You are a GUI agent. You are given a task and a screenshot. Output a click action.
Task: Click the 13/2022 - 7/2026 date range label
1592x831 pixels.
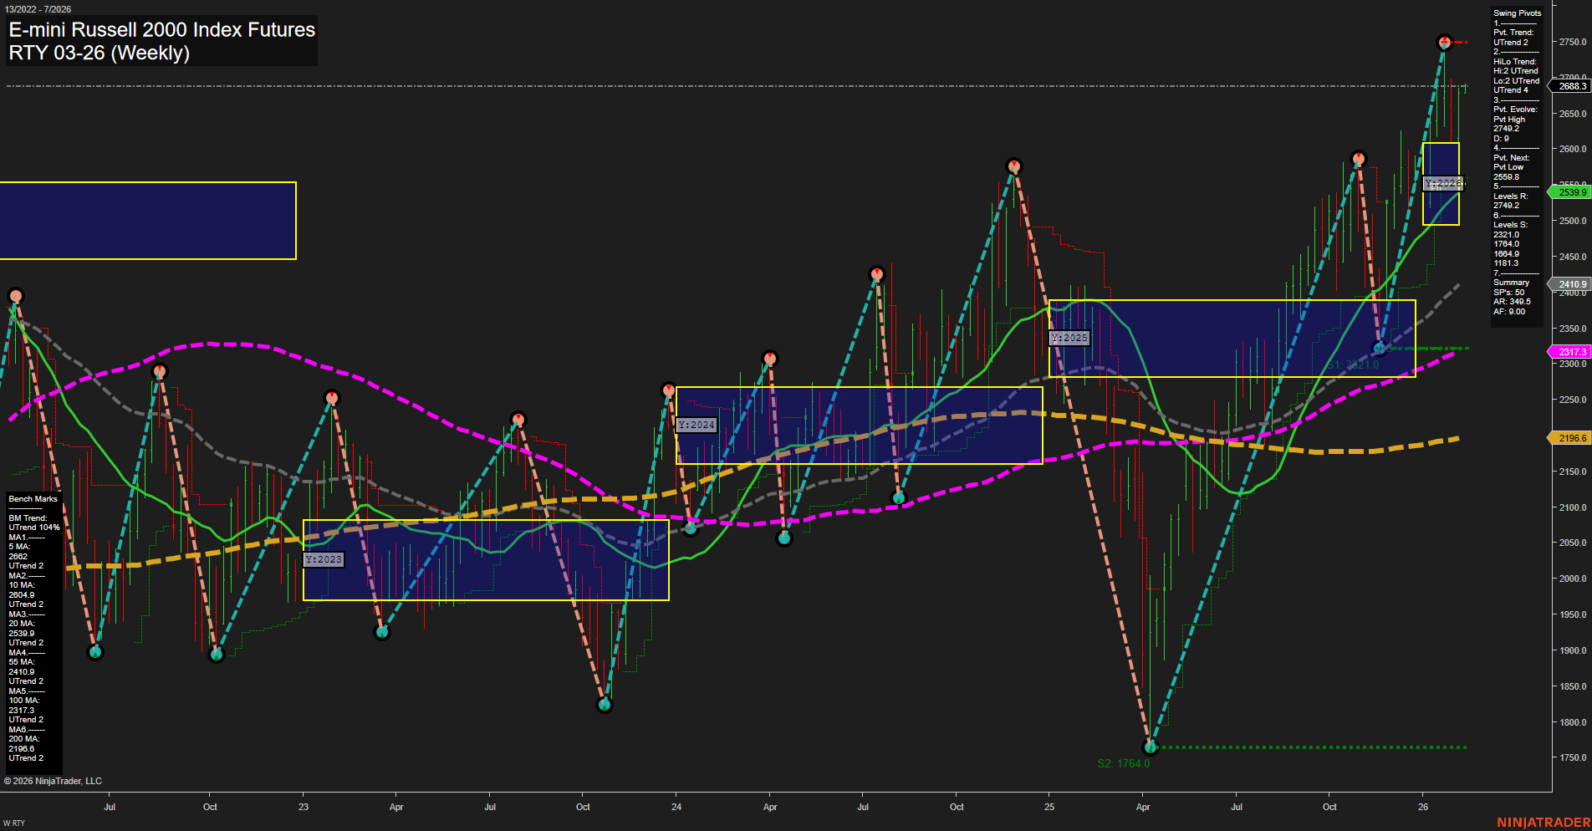[x=38, y=8]
